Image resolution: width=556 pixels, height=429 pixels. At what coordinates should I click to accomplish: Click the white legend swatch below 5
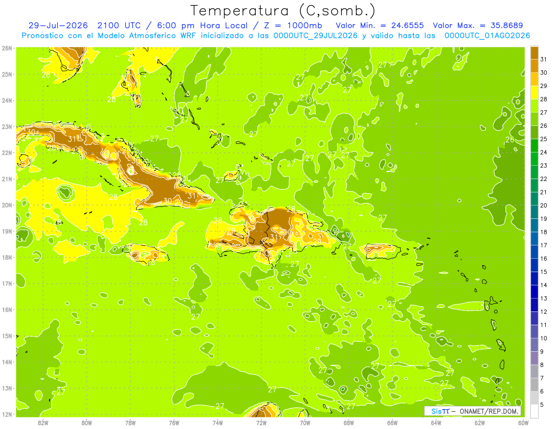tap(534, 411)
